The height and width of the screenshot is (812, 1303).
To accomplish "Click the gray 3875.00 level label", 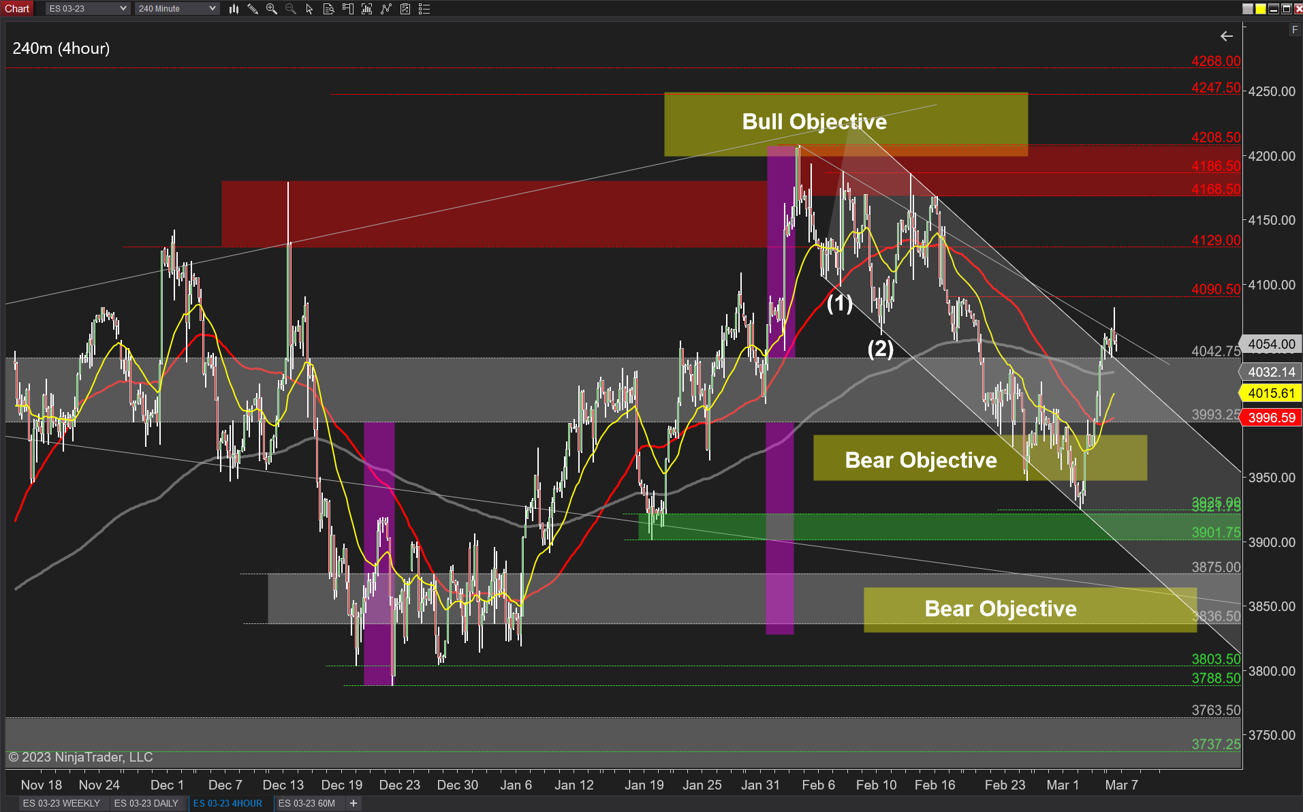I will click(x=1216, y=567).
